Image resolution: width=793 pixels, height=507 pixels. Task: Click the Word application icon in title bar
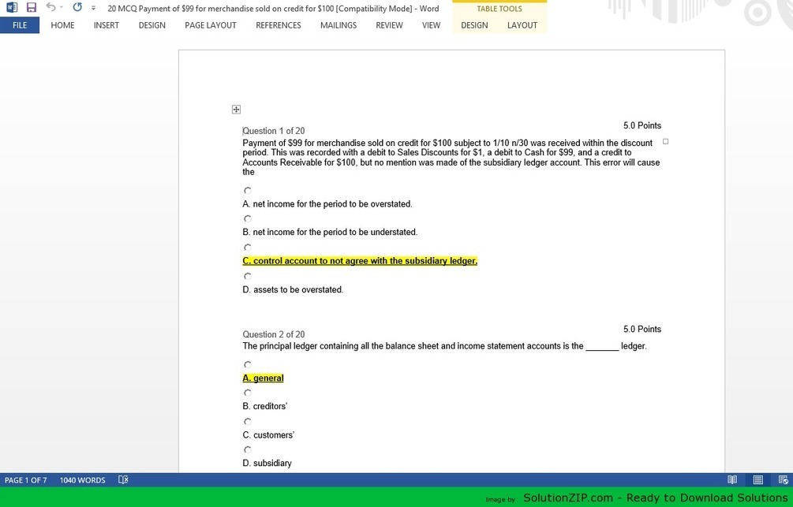point(11,8)
